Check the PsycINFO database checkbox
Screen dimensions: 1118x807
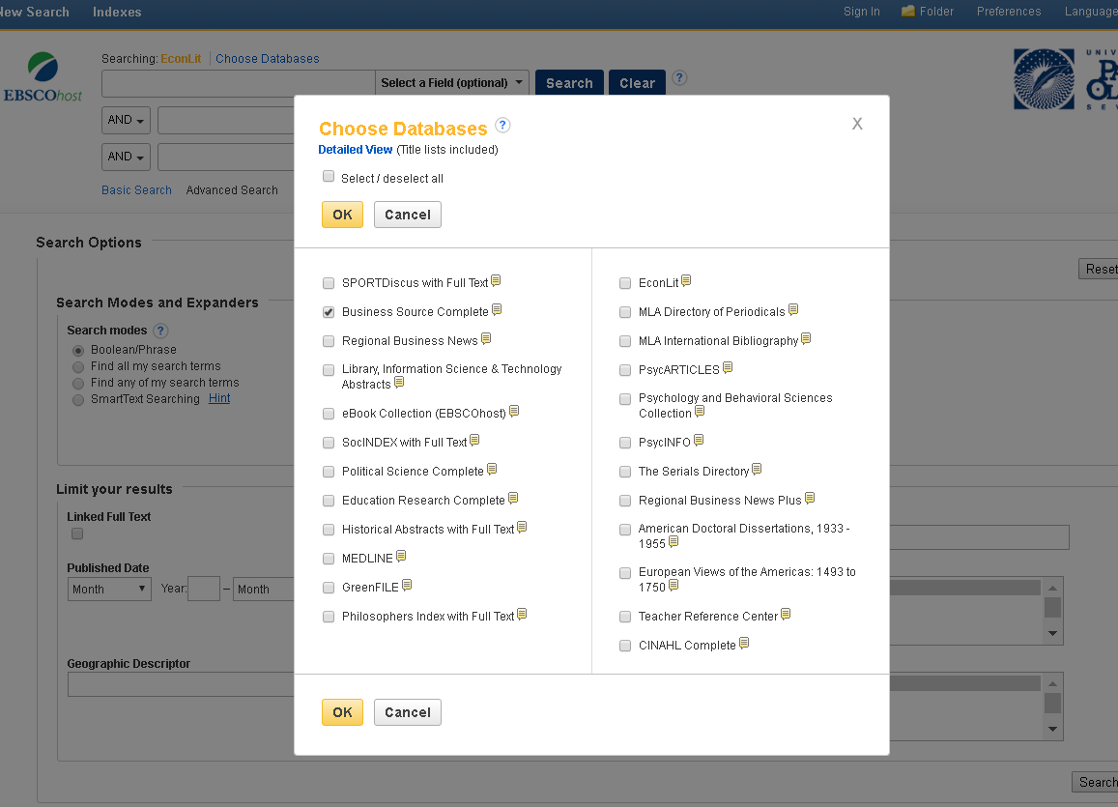(625, 443)
